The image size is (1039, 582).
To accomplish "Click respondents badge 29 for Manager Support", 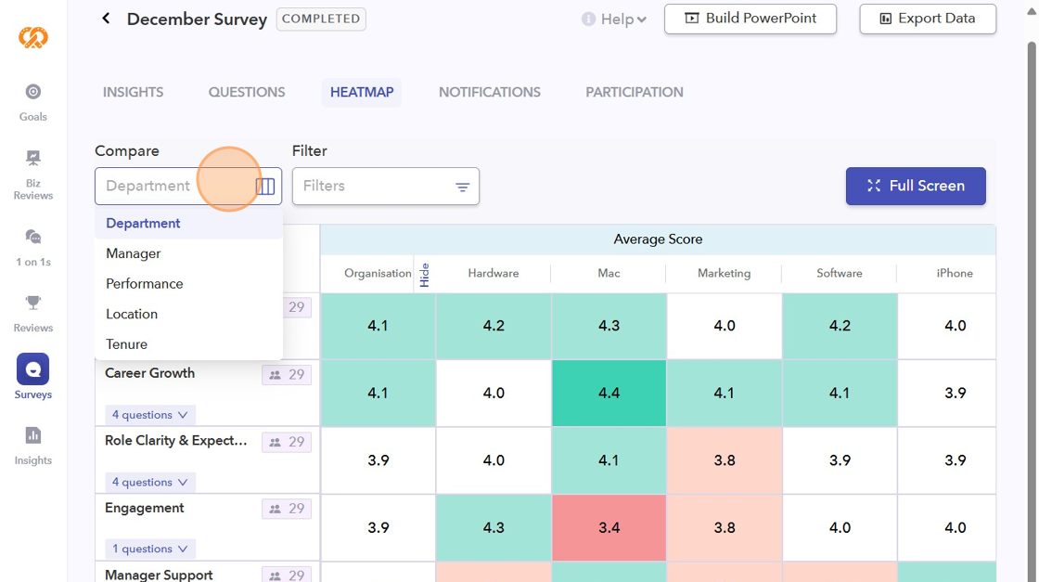I will [x=287, y=576].
